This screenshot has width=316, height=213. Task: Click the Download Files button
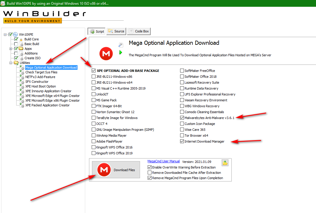coord(116,170)
